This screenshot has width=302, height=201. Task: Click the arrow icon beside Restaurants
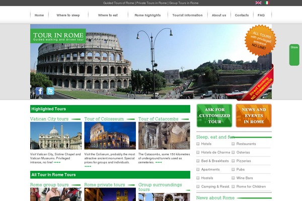(x=233, y=144)
